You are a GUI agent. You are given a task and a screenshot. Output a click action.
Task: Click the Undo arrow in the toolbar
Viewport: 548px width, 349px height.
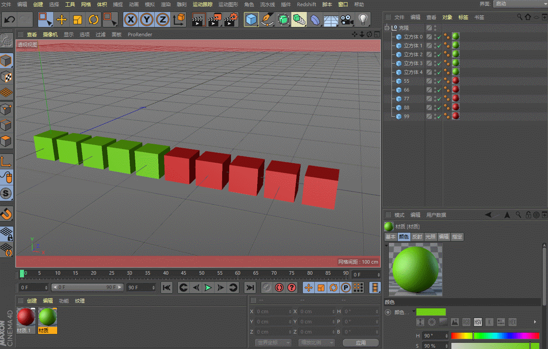click(x=10, y=19)
